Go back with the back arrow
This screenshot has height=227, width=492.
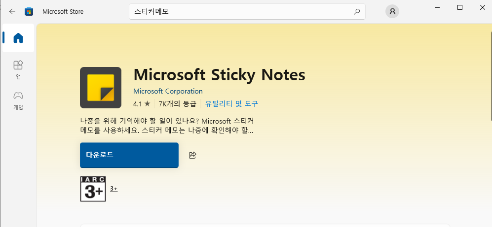click(x=12, y=12)
